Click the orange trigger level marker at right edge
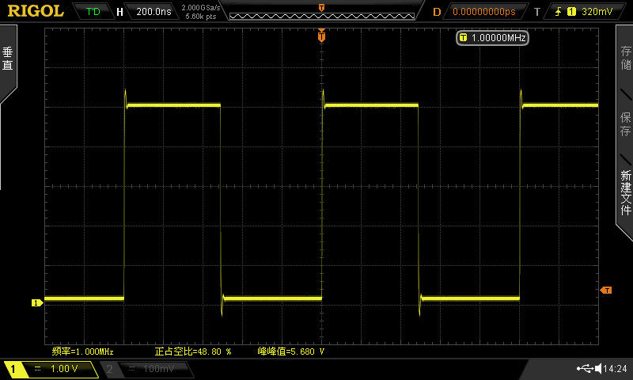This screenshot has height=380, width=633. [606, 290]
